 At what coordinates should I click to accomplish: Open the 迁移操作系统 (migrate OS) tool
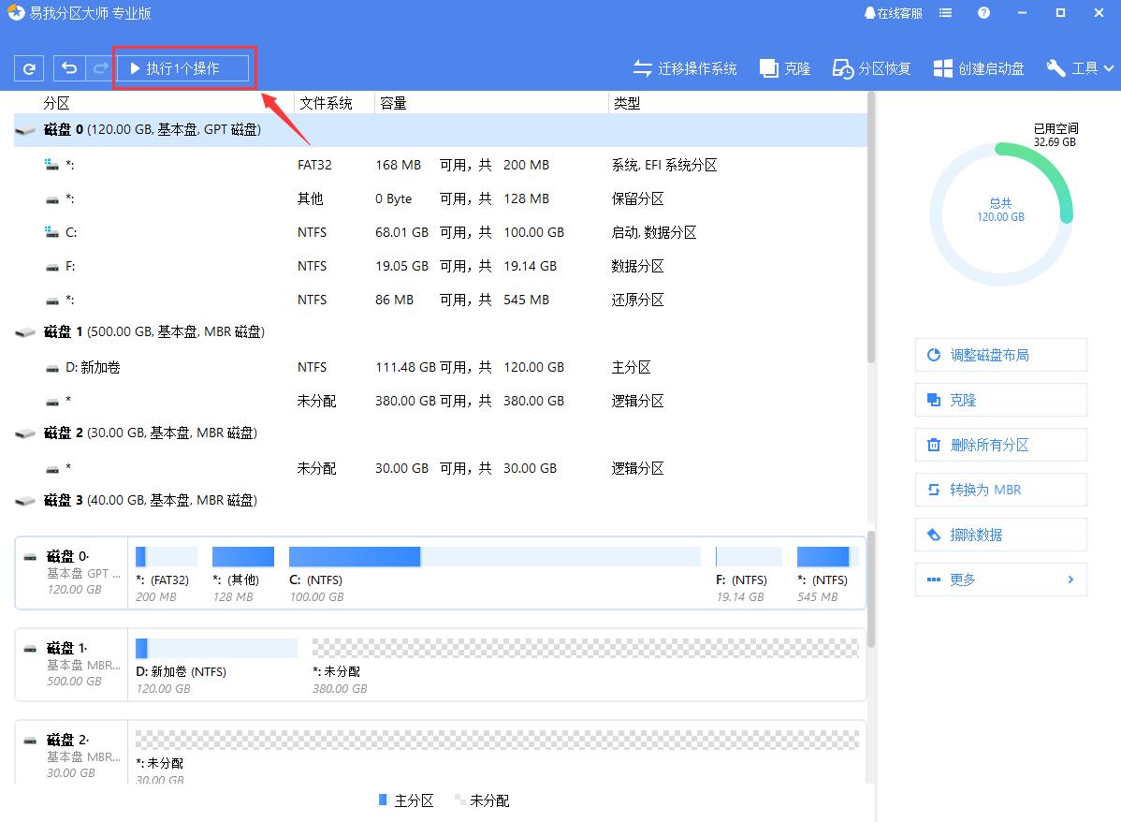click(686, 67)
